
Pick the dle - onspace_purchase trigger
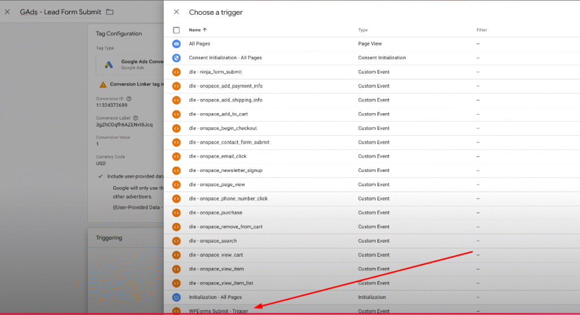click(x=216, y=213)
